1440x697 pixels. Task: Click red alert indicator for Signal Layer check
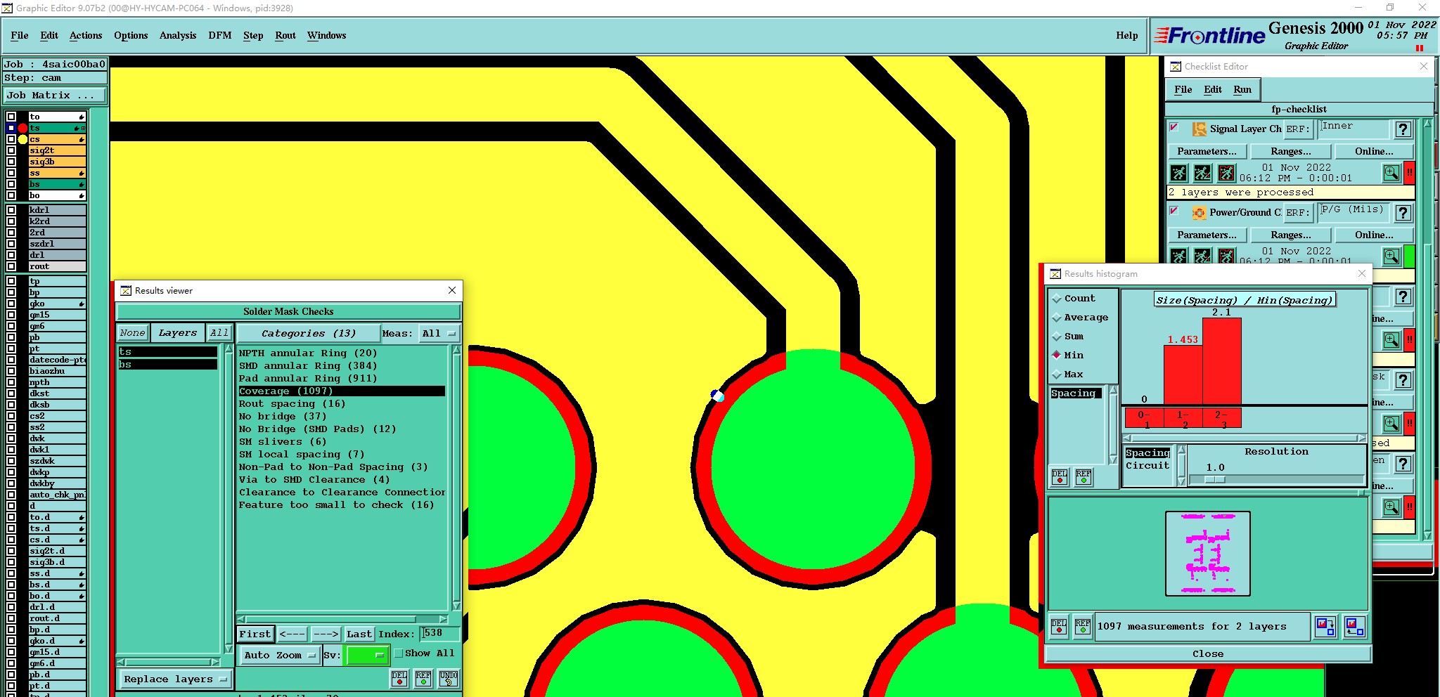tap(1410, 173)
